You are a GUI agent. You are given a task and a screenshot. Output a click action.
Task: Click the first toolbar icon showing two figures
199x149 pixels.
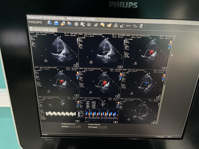(50, 23)
